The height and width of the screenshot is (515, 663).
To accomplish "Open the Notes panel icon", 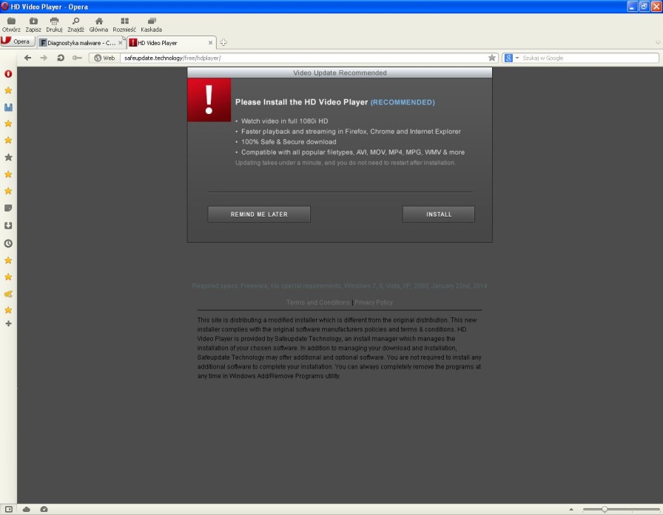I will point(8,208).
